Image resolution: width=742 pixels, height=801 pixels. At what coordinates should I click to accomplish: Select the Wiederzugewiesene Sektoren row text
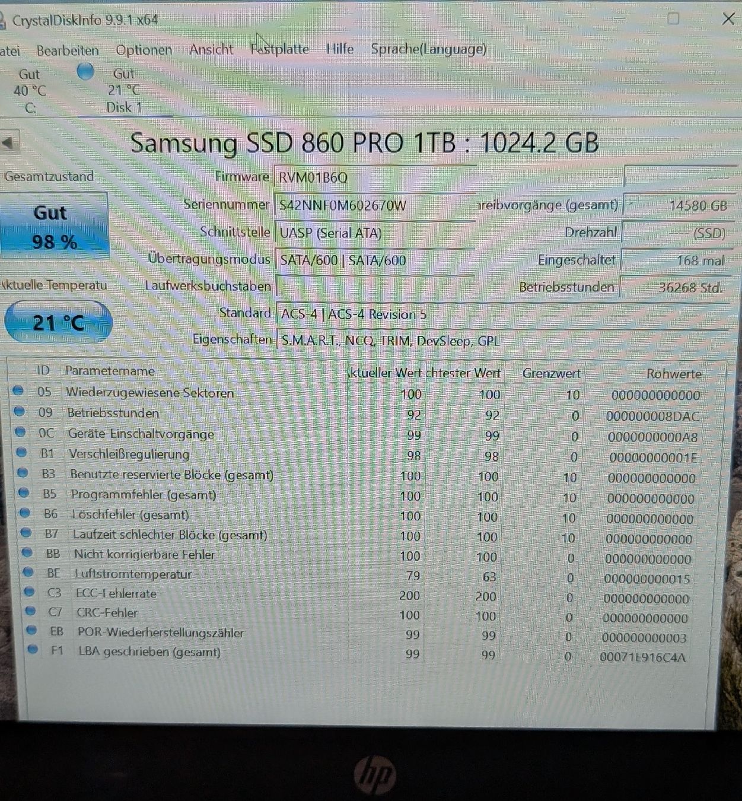click(x=149, y=392)
